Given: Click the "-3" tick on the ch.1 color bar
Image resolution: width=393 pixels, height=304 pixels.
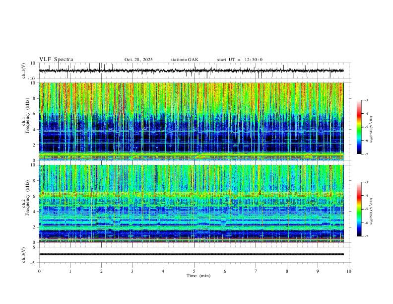Looking at the screenshot, I should pos(366,100).
